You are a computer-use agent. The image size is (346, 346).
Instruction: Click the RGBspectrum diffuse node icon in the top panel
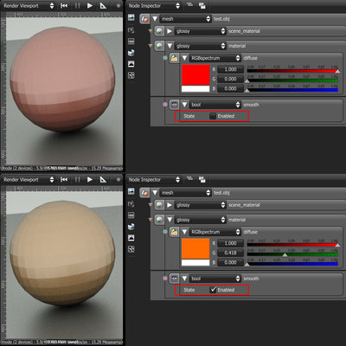click(174, 58)
